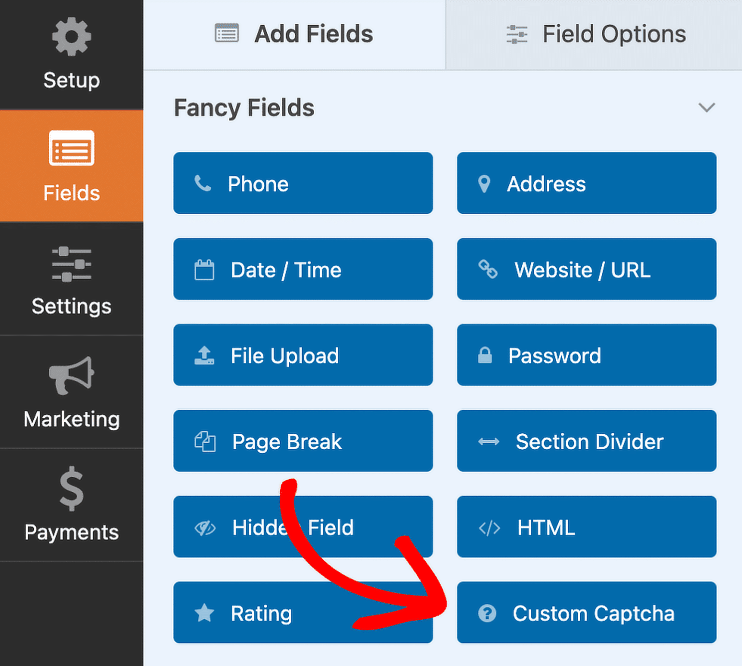This screenshot has width=742, height=666.
Task: Select the Setup gear icon
Action: pos(71,35)
